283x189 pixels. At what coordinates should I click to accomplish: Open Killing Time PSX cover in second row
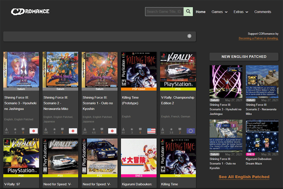click(x=178, y=156)
